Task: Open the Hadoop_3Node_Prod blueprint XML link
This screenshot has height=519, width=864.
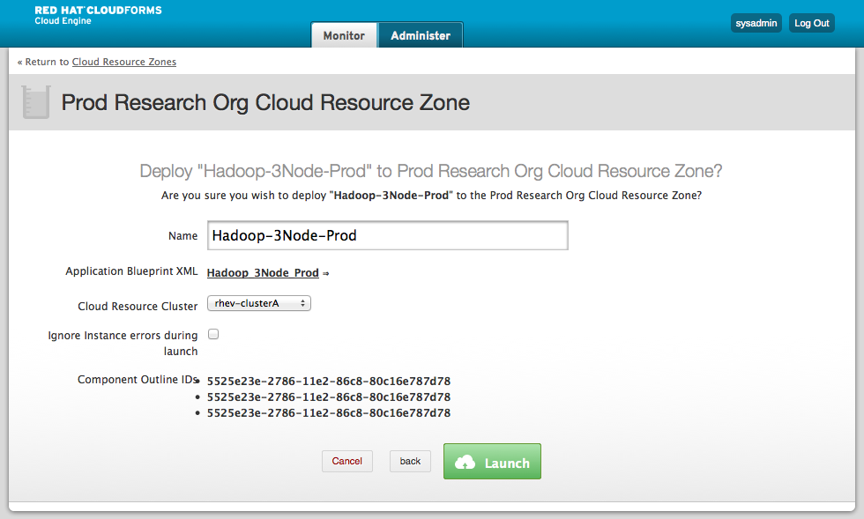Action: (x=263, y=273)
